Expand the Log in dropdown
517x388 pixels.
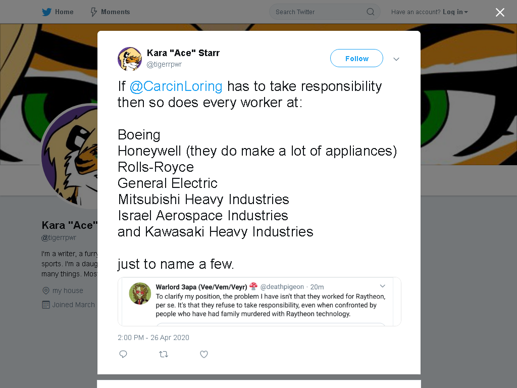coord(455,12)
